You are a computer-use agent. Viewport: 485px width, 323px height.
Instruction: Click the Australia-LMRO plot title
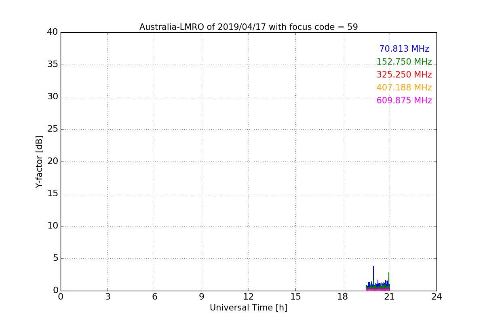248,27
